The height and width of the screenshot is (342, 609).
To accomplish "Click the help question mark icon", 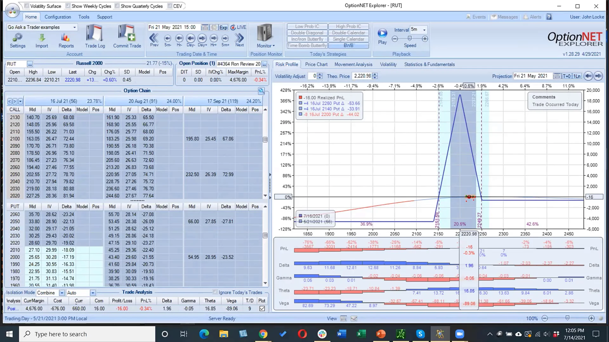I will pyautogui.click(x=549, y=17).
